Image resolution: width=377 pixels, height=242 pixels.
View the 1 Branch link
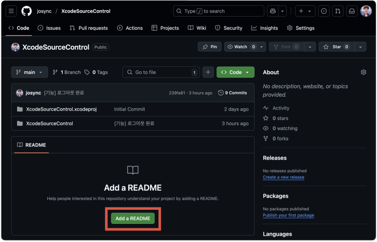click(67, 72)
